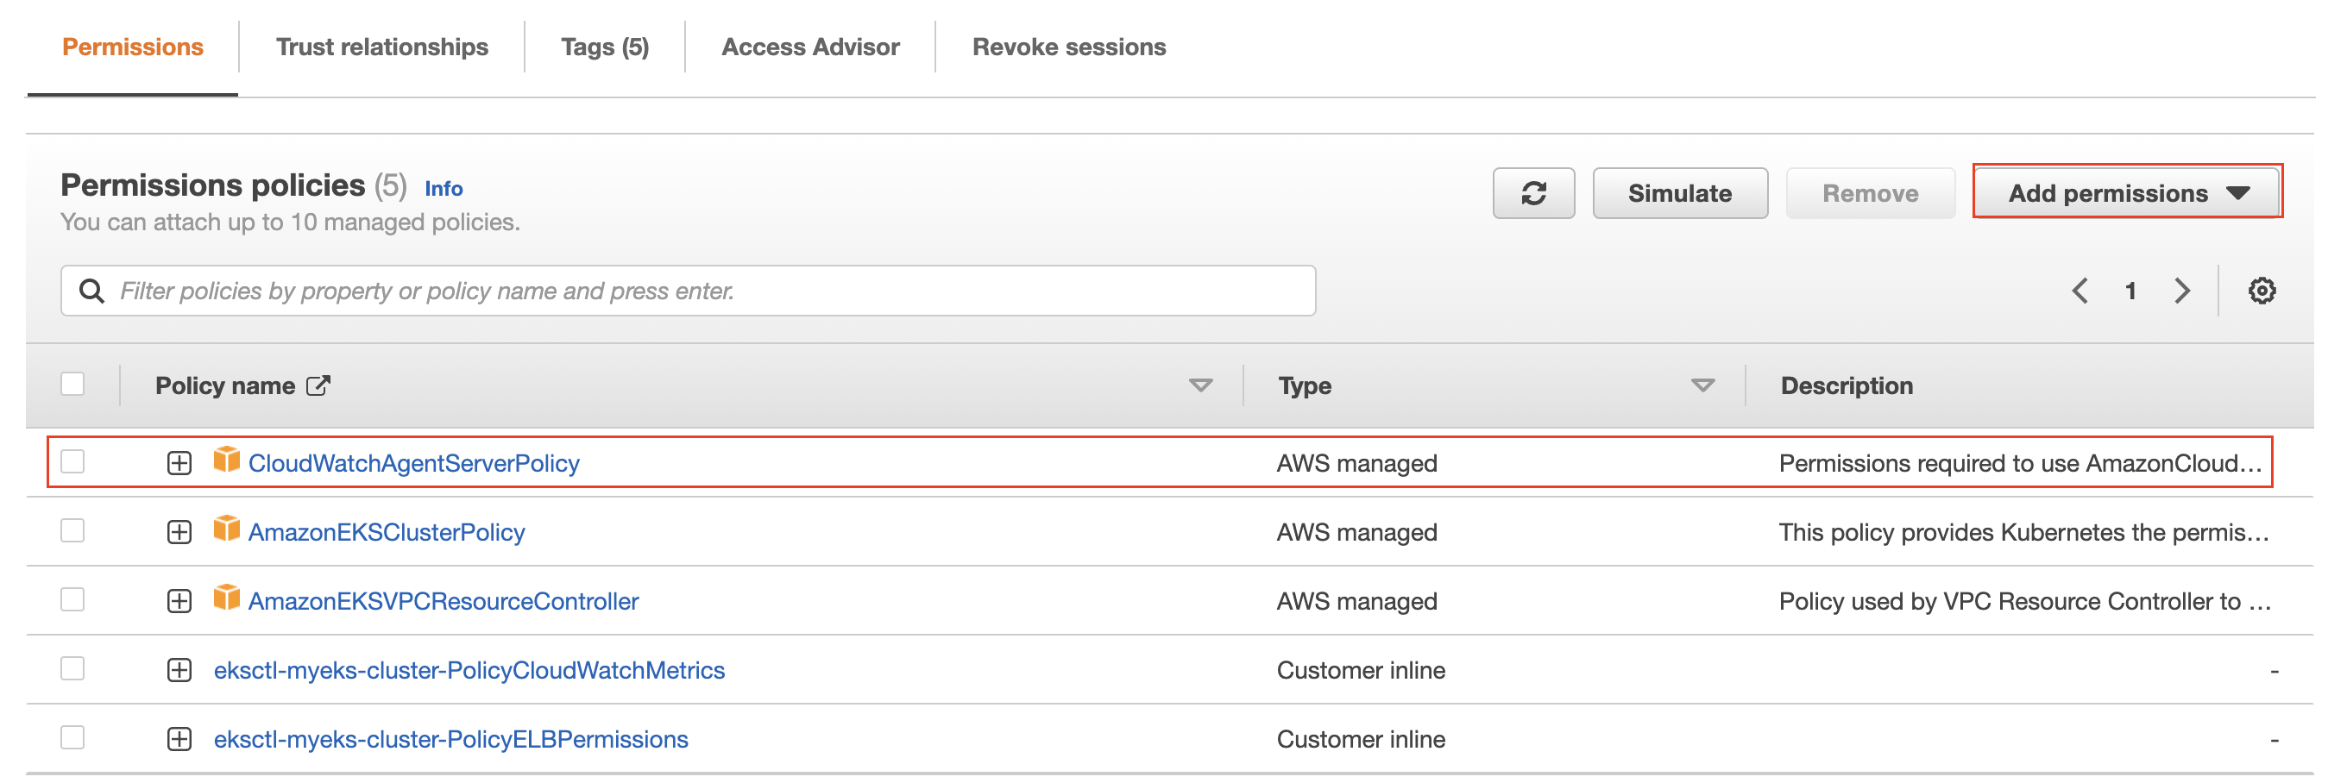Check the eksctl-myeks-cluster-PolicyELBPermissions checkbox
Screen dimensions: 2347x783
pos(72,737)
